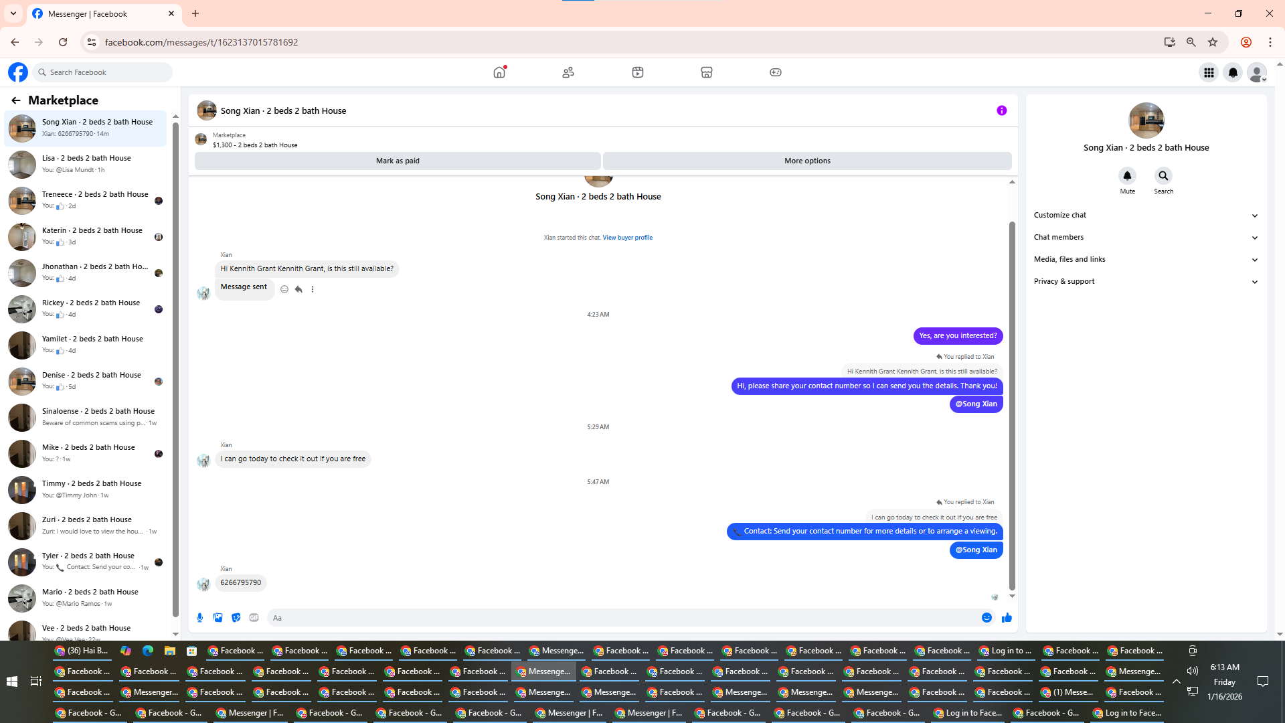This screenshot has height=723, width=1285.
Task: Click the Mark as paid button
Action: pyautogui.click(x=398, y=161)
